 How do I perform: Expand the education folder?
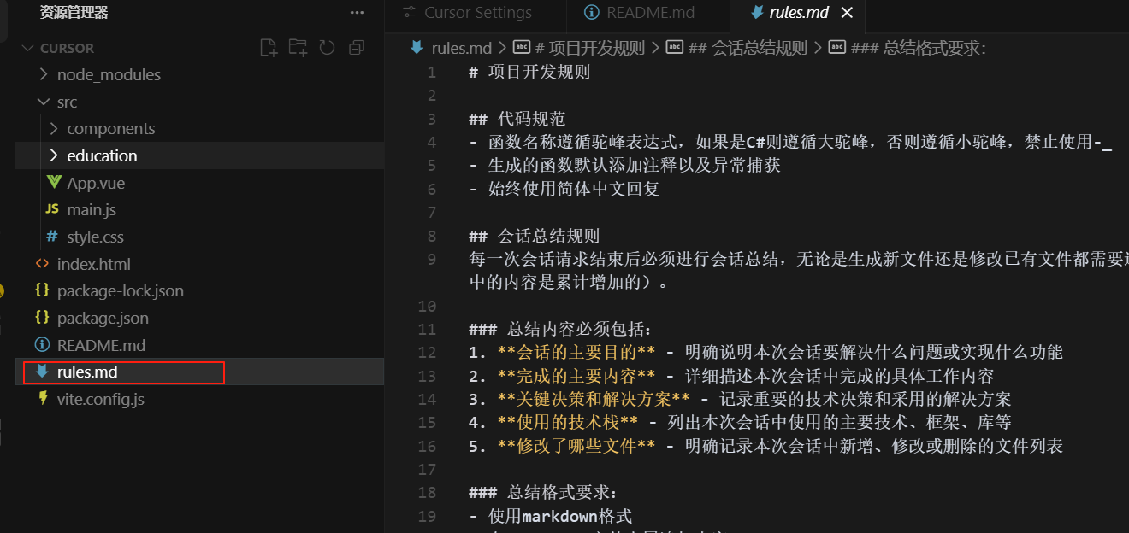(55, 155)
